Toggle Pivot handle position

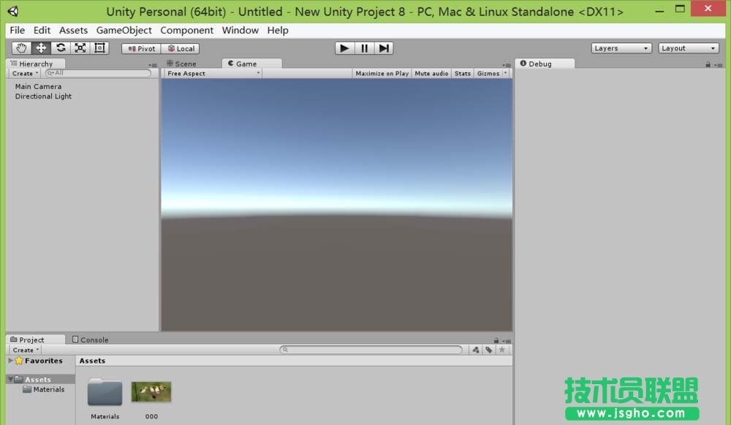tap(141, 48)
